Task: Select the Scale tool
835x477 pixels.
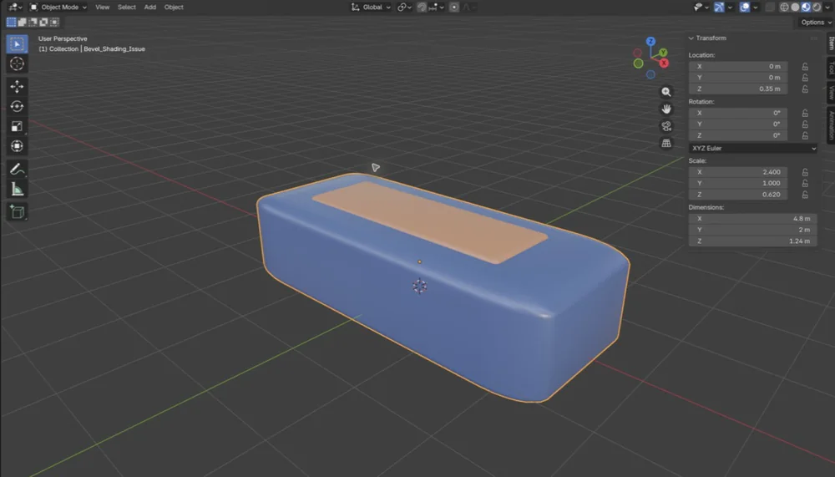Action: 17,126
